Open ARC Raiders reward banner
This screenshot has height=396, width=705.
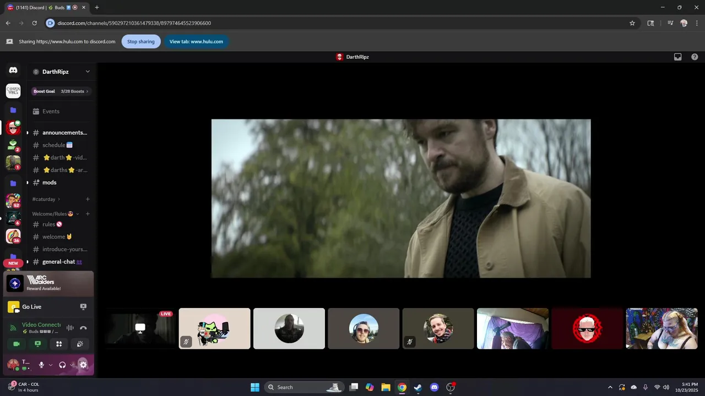click(x=48, y=283)
